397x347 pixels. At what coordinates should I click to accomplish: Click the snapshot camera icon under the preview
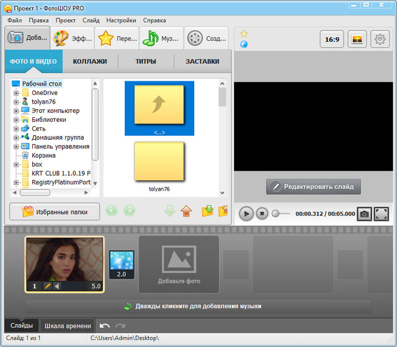pyautogui.click(x=365, y=214)
